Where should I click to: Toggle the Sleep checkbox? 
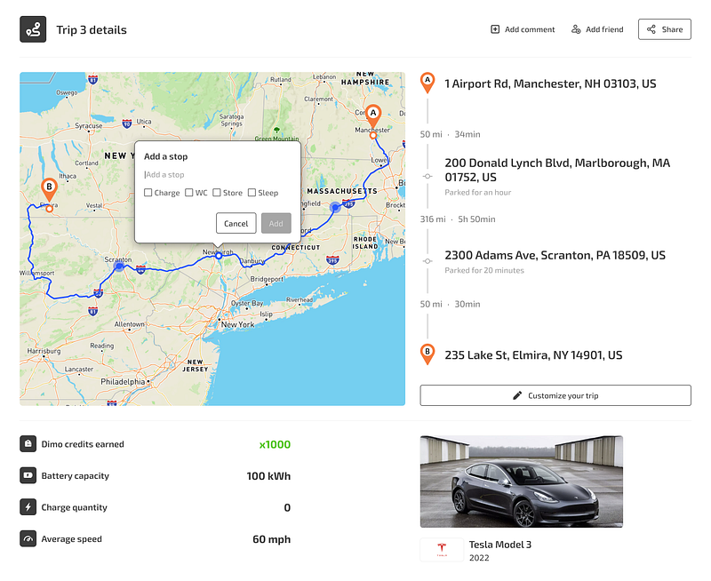tap(252, 193)
